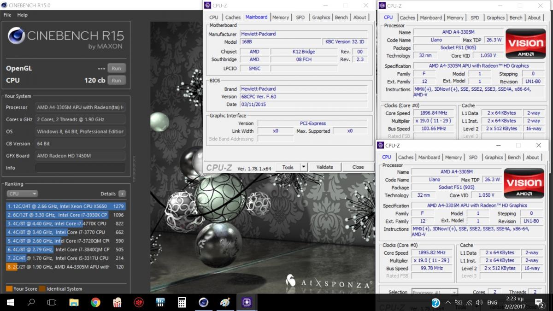Select the Intel Xeon X5650 ranking row
Viewport: 553px width, 311px height.
(65, 206)
